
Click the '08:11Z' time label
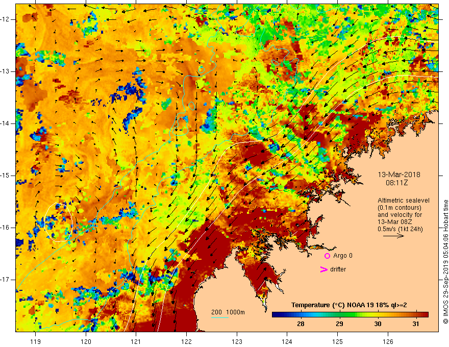(x=396, y=183)
